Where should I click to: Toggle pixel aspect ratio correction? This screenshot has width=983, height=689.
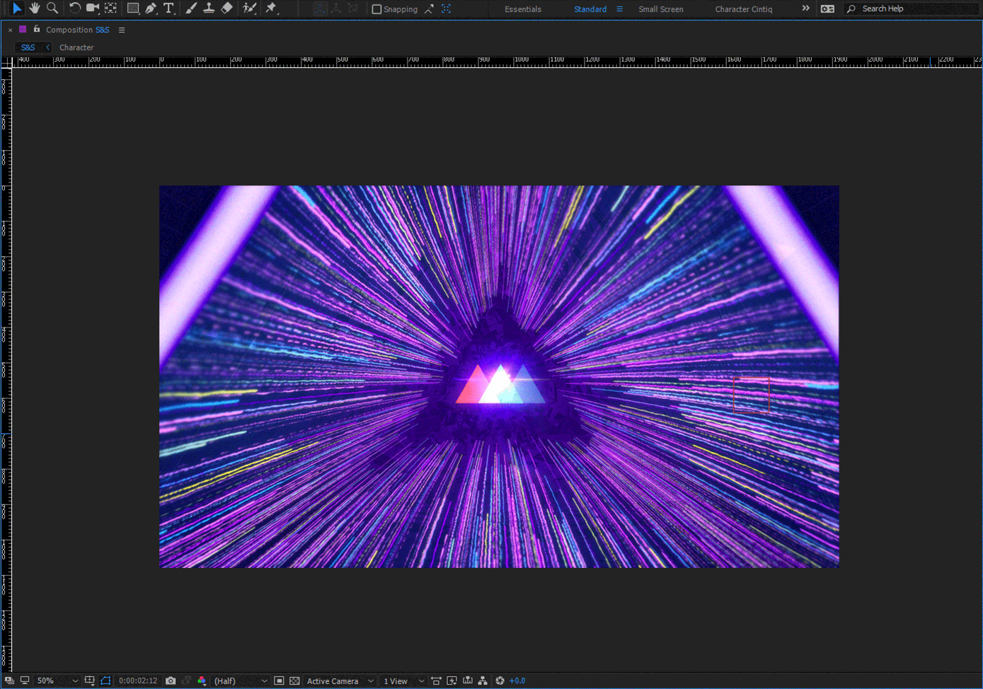pyautogui.click(x=436, y=681)
